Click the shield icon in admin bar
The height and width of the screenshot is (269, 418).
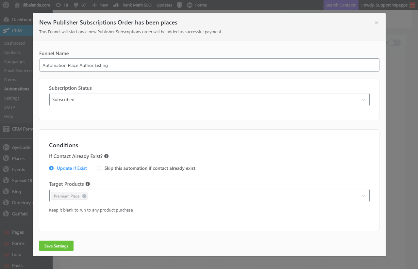point(179,5)
